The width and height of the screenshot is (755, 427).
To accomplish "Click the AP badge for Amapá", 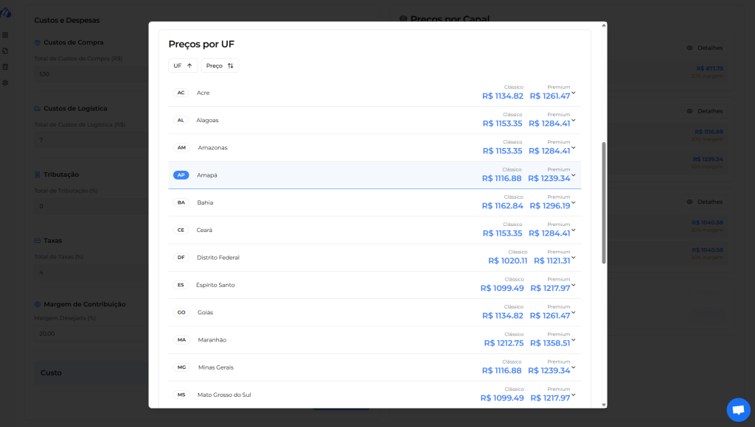I will click(x=181, y=175).
